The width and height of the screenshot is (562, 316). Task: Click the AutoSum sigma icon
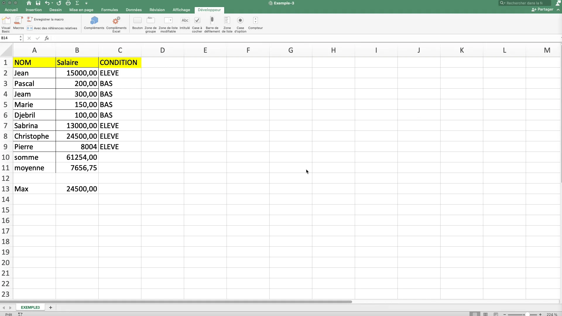pyautogui.click(x=77, y=3)
